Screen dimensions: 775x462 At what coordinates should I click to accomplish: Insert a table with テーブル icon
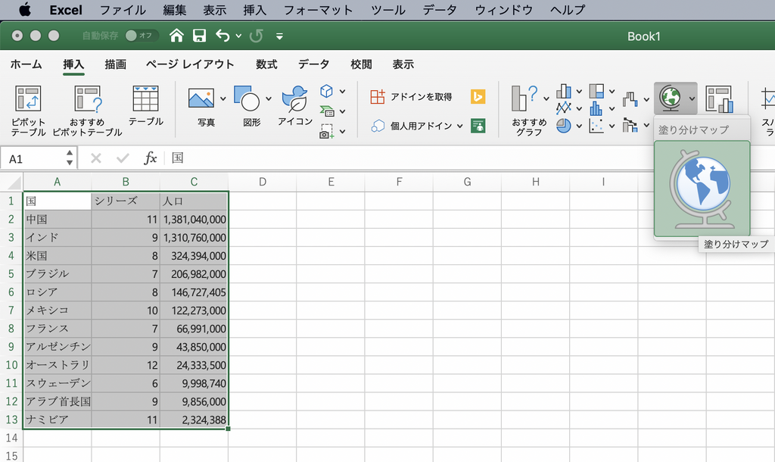145,99
